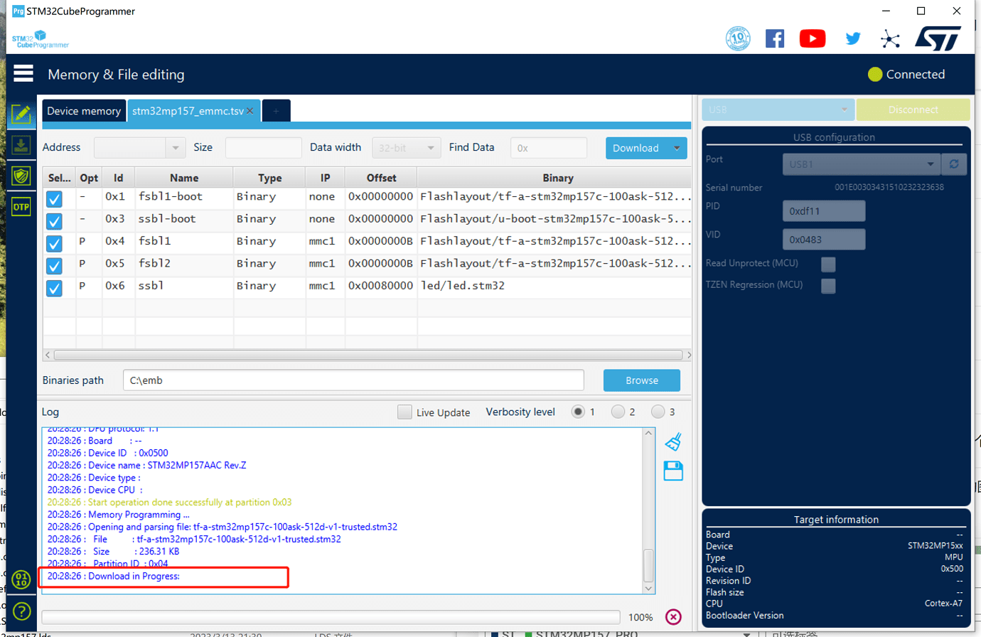Open the hamburger menu
The width and height of the screenshot is (981, 637).
coord(23,74)
